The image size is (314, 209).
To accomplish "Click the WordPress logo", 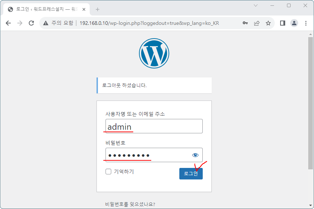I will coord(154,53).
